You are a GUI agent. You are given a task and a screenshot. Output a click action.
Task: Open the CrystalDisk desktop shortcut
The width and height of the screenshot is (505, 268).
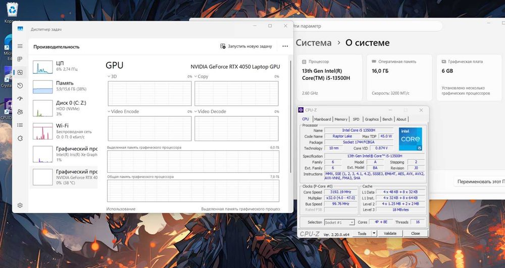click(x=7, y=77)
